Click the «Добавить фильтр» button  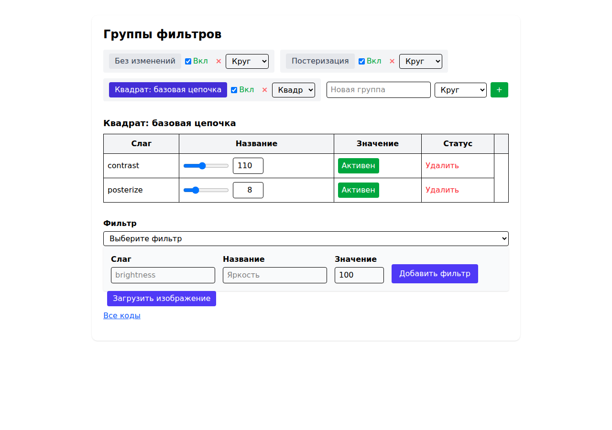435,274
